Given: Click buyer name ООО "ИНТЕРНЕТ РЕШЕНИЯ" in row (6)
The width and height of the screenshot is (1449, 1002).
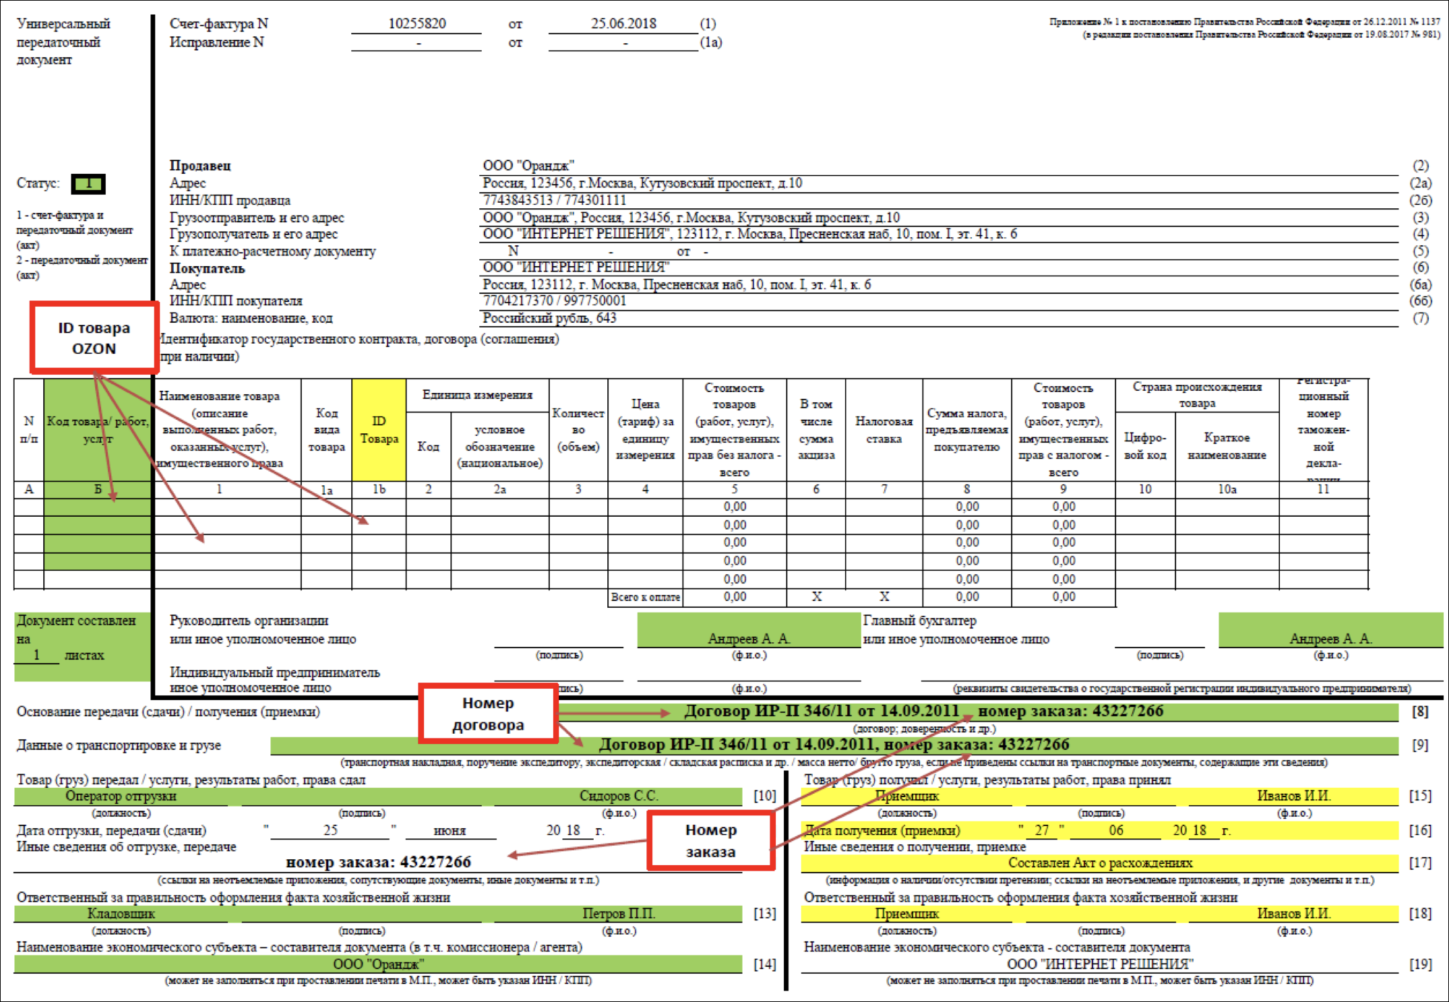Looking at the screenshot, I should (x=576, y=268).
